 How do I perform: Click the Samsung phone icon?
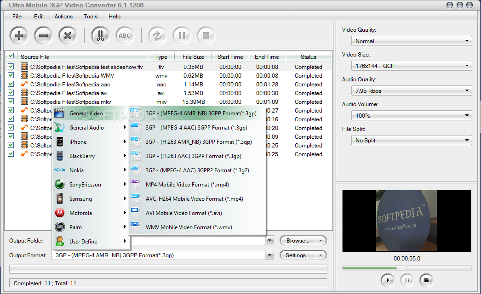59,198
